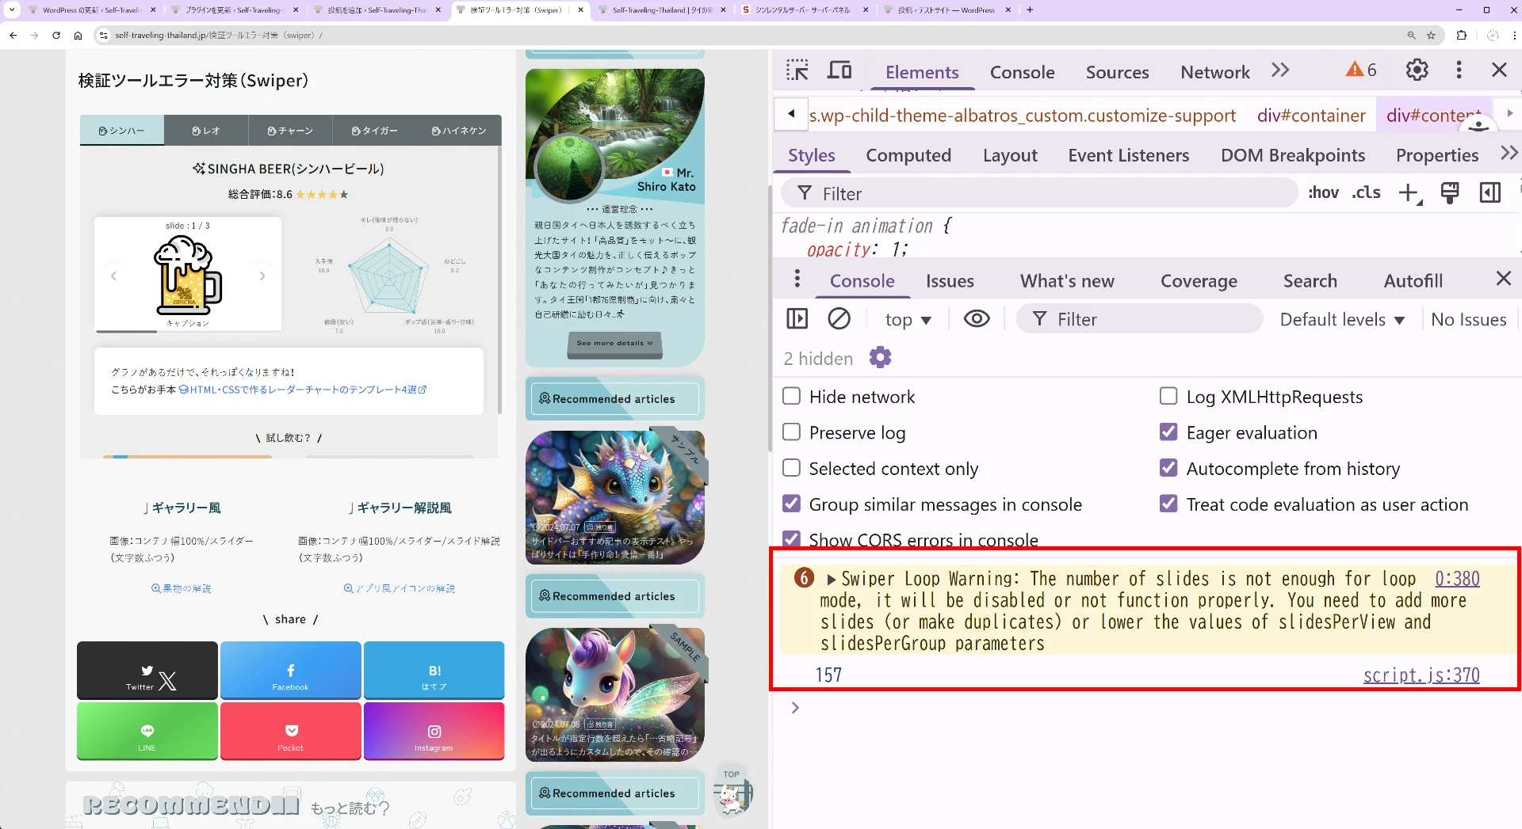Bookmark this page with star icon

click(x=1431, y=35)
